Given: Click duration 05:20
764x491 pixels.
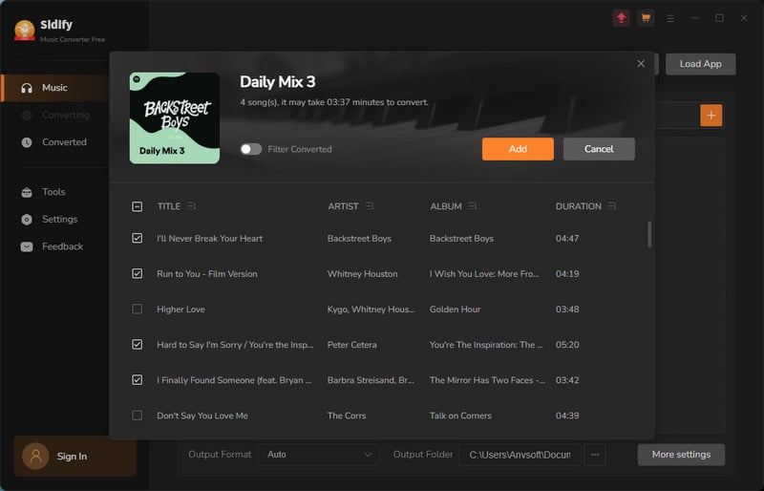Looking at the screenshot, I should click(567, 345).
